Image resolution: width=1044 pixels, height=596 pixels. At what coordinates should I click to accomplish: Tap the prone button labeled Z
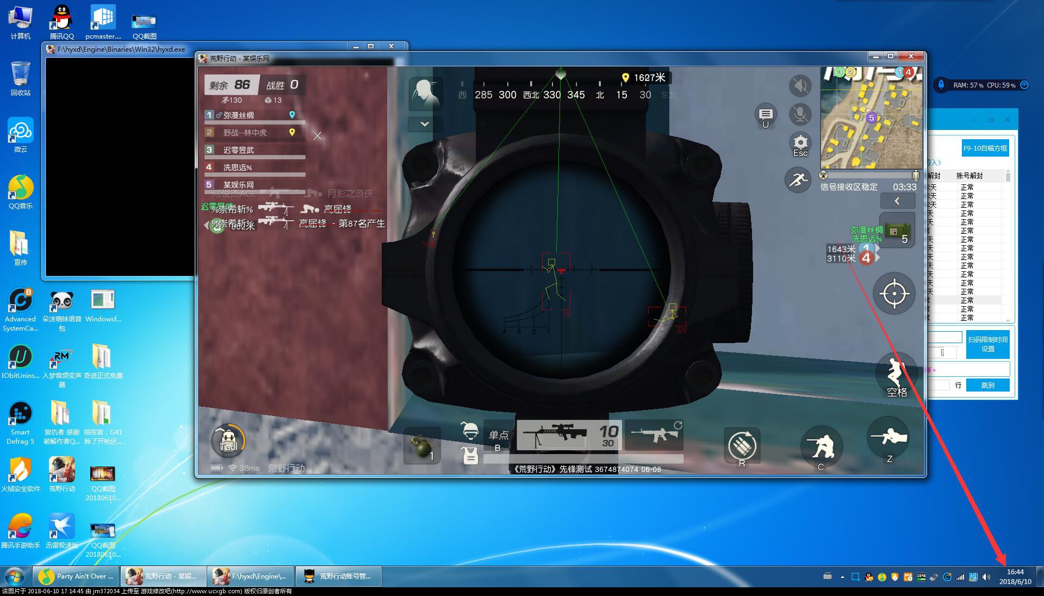click(888, 439)
